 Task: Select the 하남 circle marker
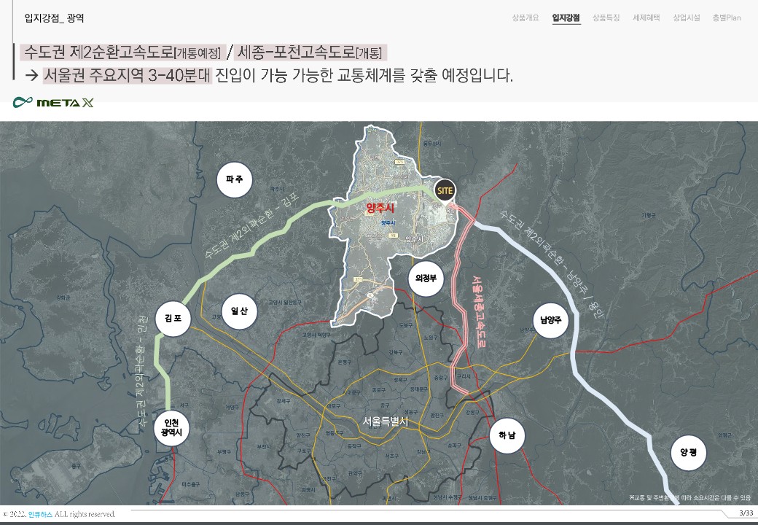pos(507,435)
